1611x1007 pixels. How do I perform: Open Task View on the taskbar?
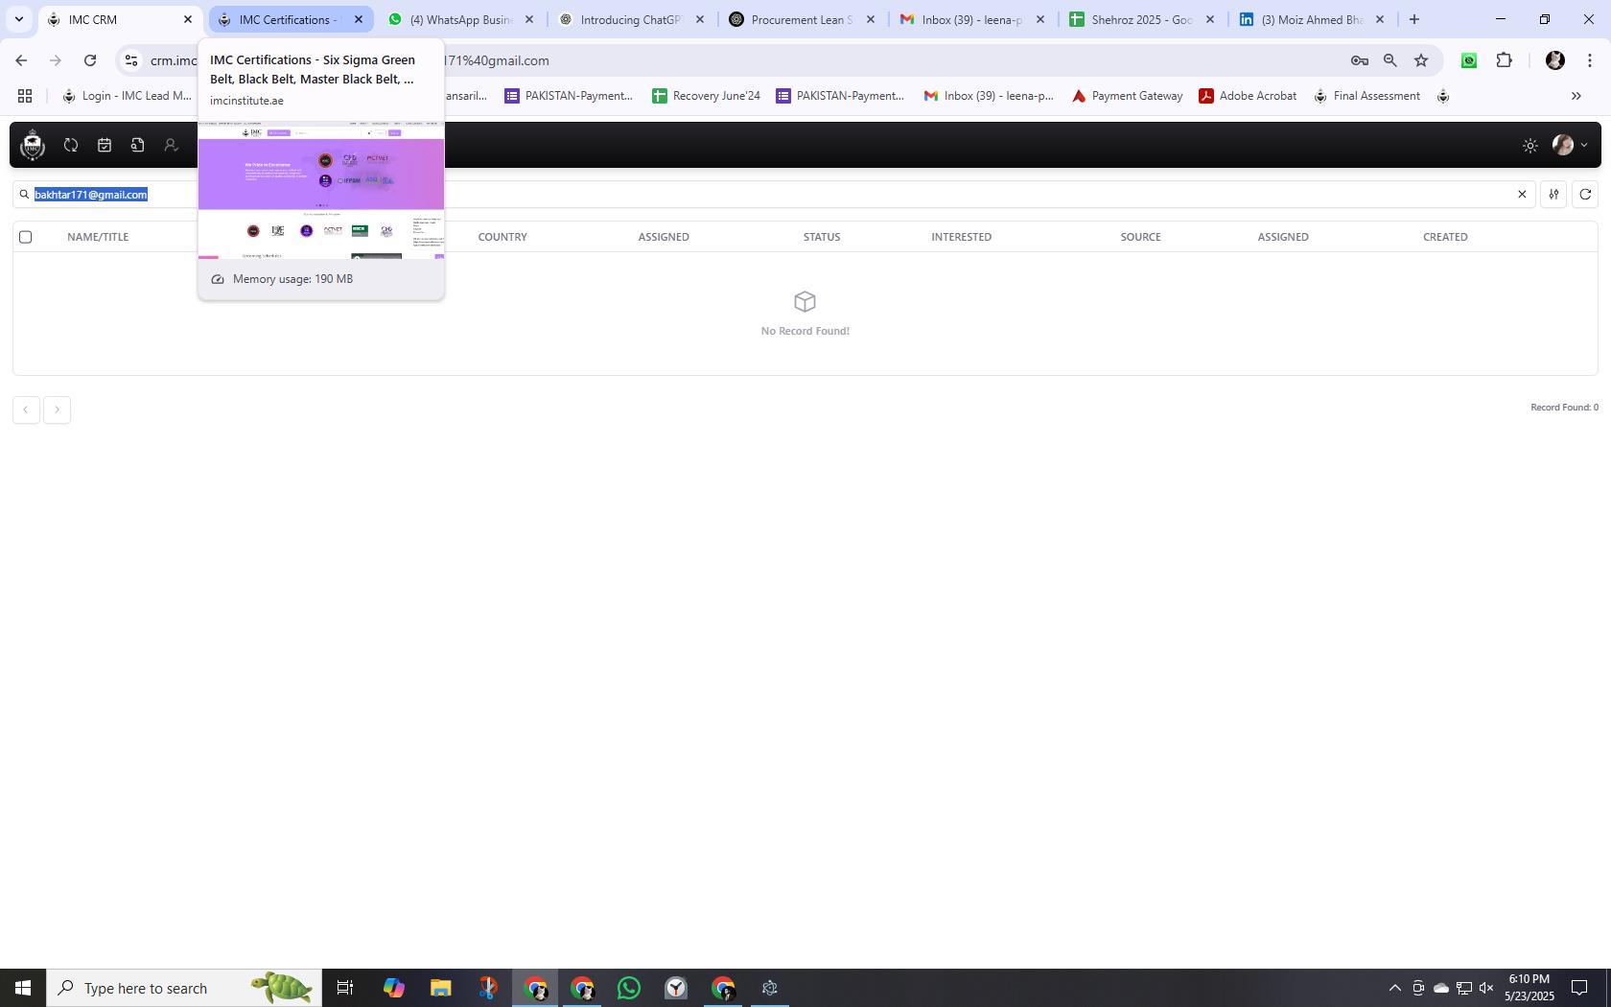[x=345, y=988]
